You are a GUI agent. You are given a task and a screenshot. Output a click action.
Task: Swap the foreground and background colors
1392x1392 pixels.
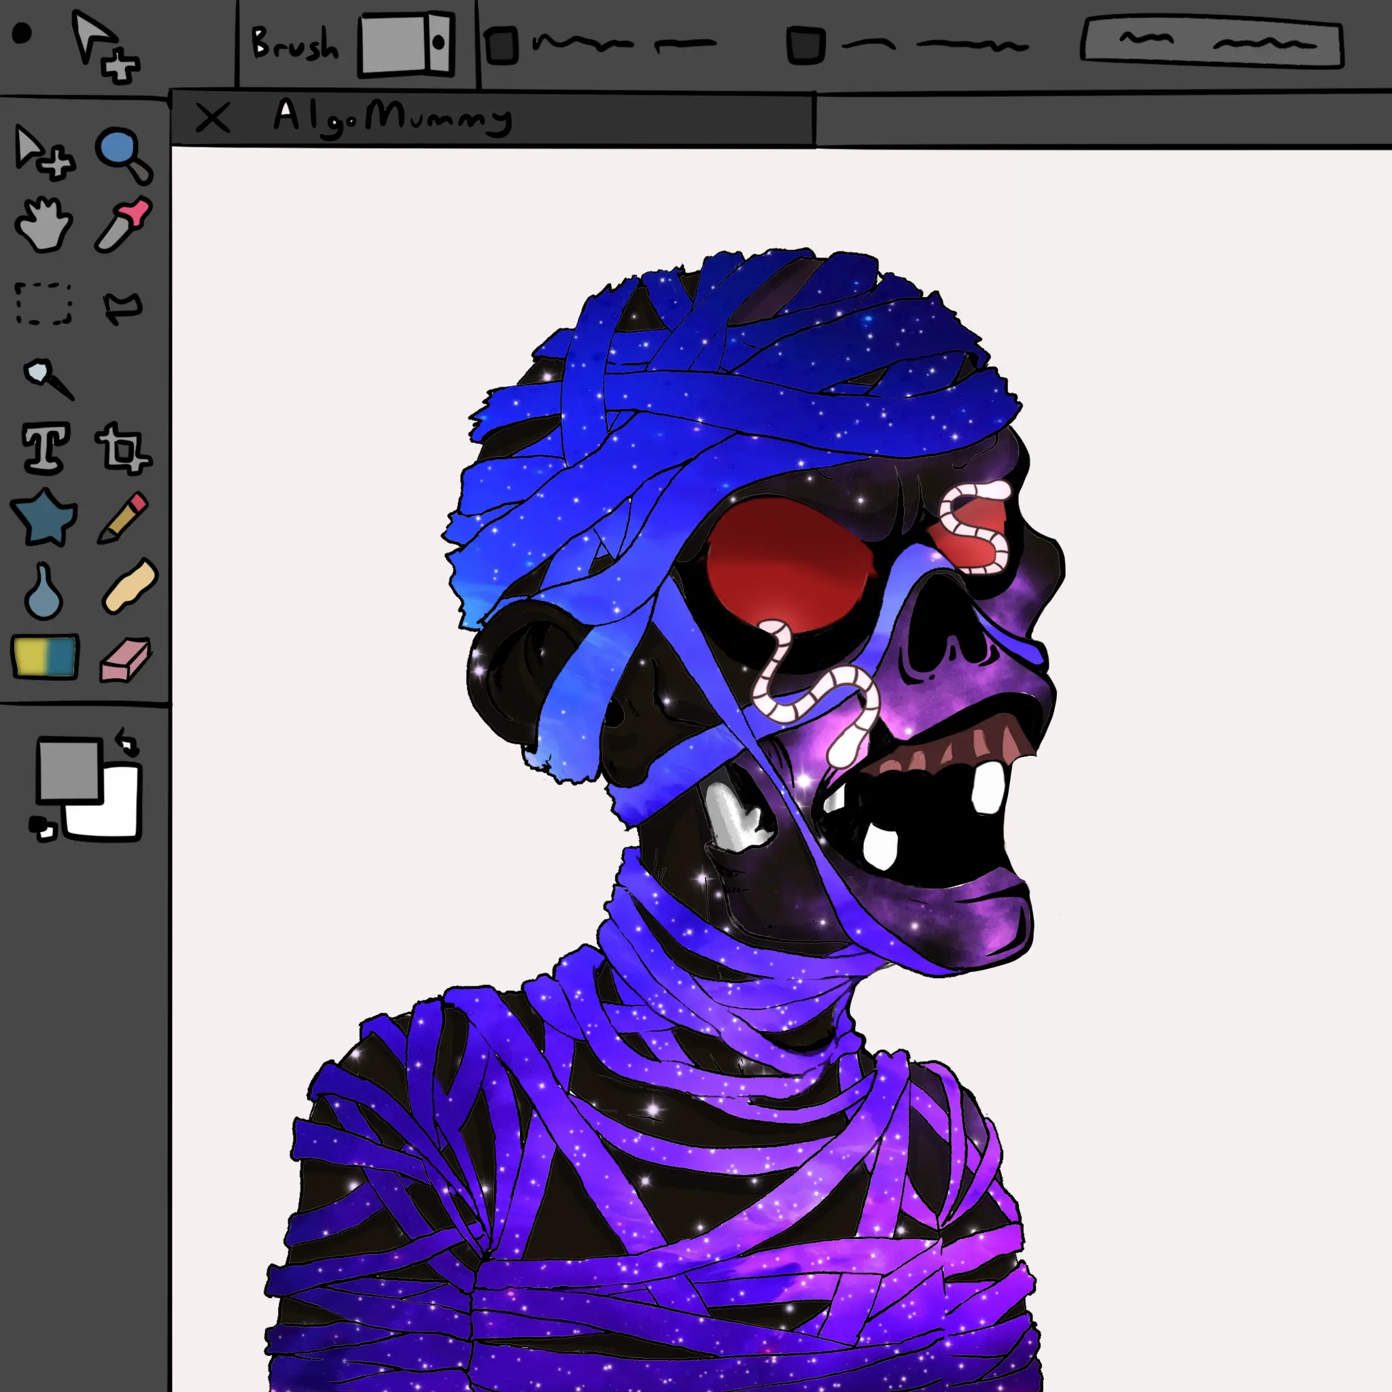(x=127, y=742)
